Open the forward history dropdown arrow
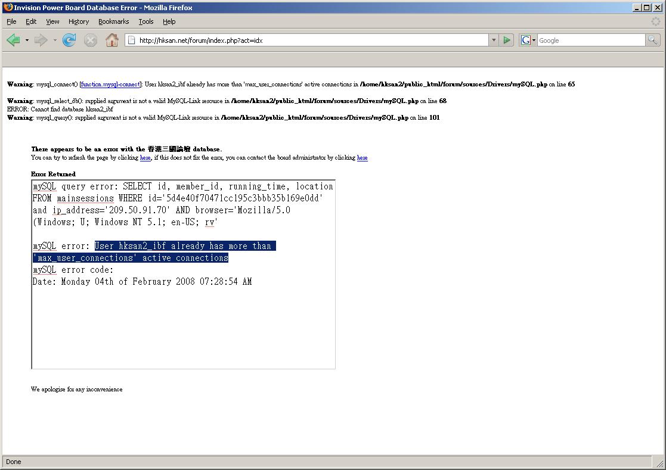 click(55, 41)
